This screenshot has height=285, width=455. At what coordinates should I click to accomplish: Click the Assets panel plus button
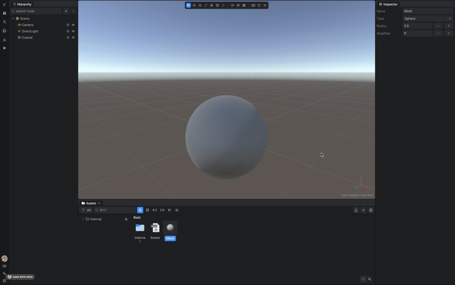[x=363, y=210]
